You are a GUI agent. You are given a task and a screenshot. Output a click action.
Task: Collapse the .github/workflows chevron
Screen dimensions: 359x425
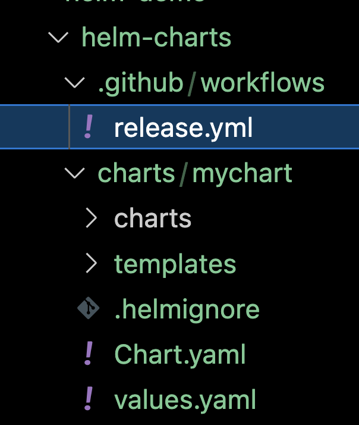pos(74,83)
